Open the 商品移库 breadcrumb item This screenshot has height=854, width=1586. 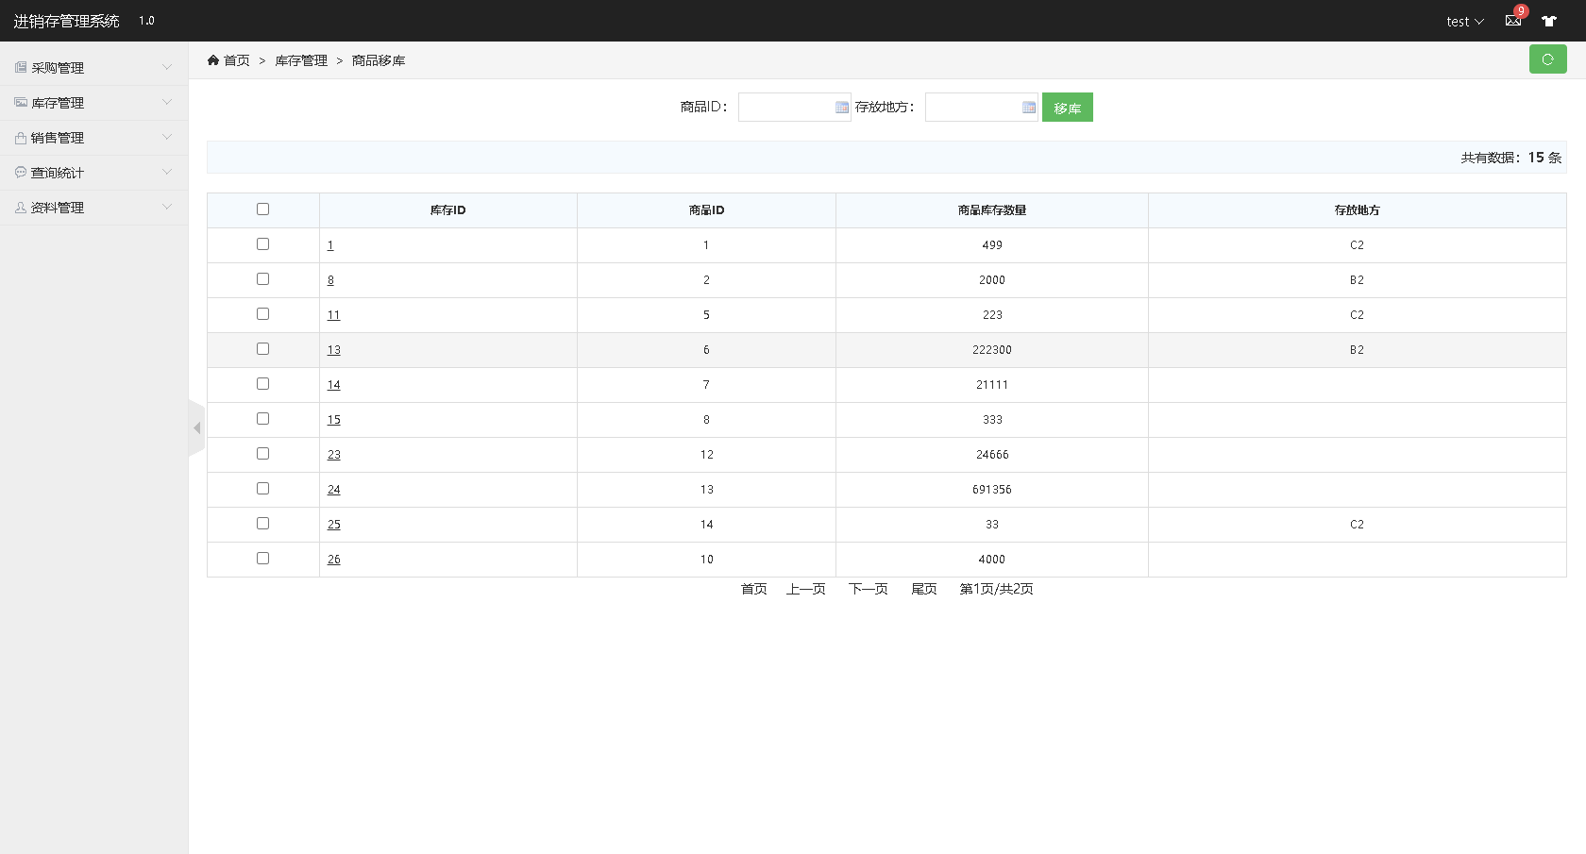pos(377,59)
